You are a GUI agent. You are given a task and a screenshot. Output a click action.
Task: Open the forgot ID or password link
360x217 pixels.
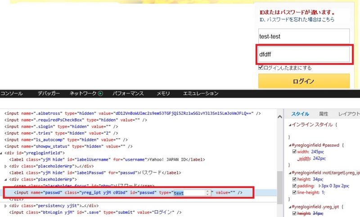coord(297,19)
